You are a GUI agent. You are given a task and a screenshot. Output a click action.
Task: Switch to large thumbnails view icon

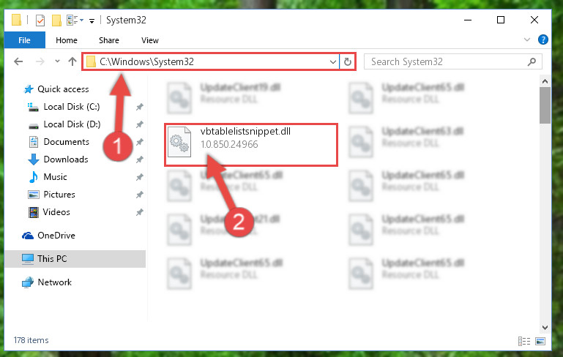(x=540, y=341)
